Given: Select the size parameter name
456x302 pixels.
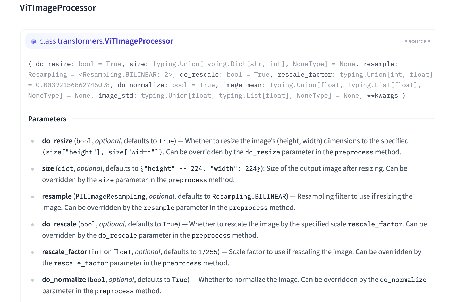Looking at the screenshot, I should [48, 168].
